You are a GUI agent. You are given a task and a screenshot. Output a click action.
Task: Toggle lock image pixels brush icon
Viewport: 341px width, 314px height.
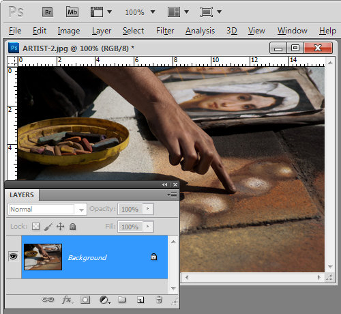point(48,227)
